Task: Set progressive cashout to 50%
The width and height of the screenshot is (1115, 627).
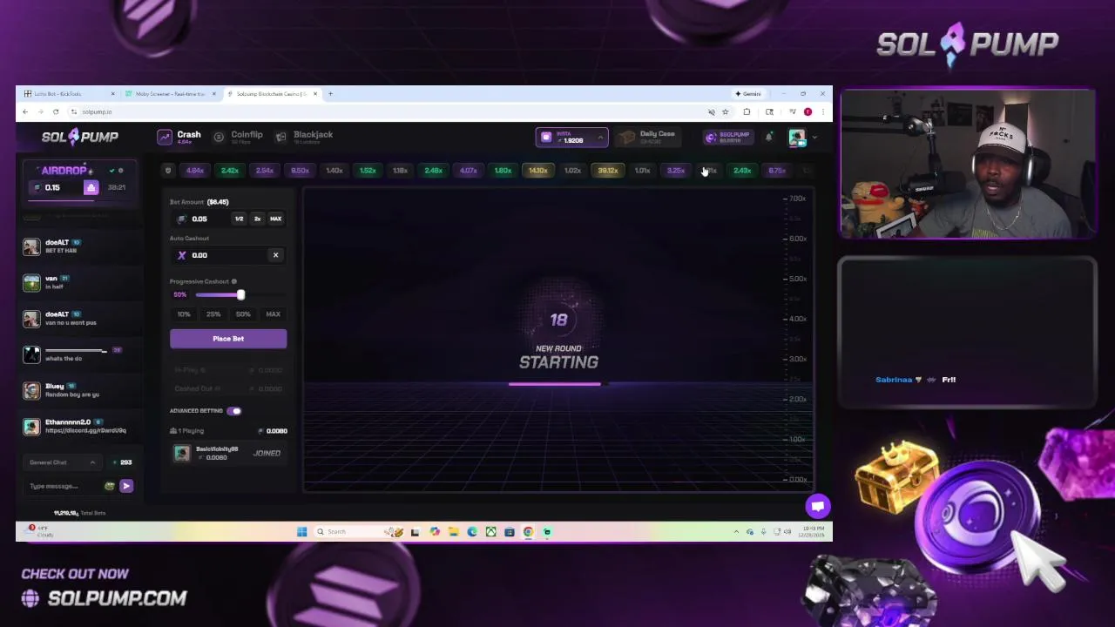Action: tap(243, 314)
